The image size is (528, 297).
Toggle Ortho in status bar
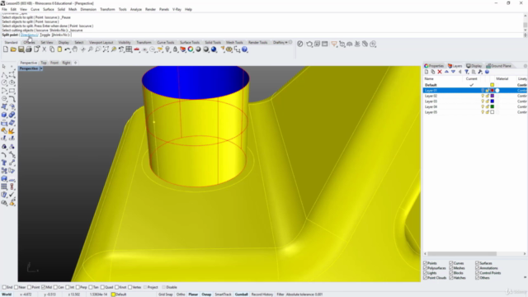click(x=181, y=295)
